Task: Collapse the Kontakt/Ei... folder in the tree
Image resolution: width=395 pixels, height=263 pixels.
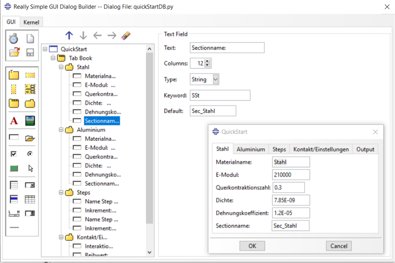Action: coord(61,237)
